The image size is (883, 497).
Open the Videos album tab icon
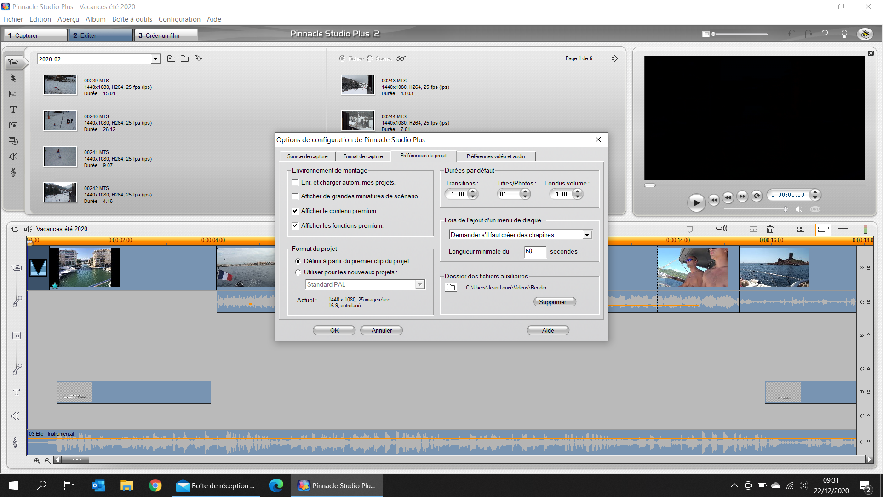click(14, 62)
